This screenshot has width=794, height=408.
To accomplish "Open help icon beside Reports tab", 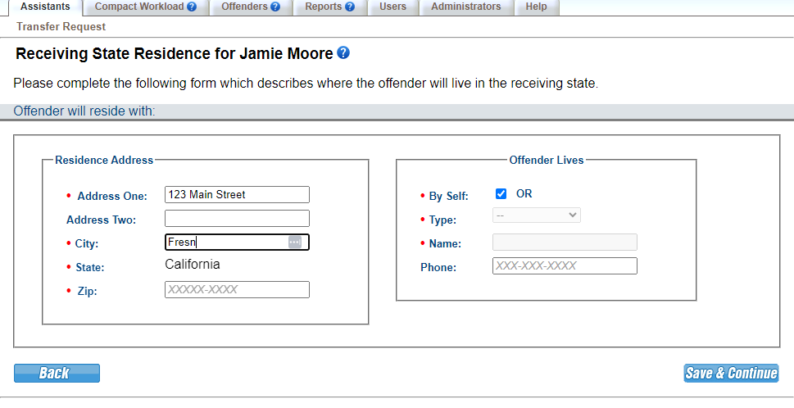I will (x=349, y=7).
